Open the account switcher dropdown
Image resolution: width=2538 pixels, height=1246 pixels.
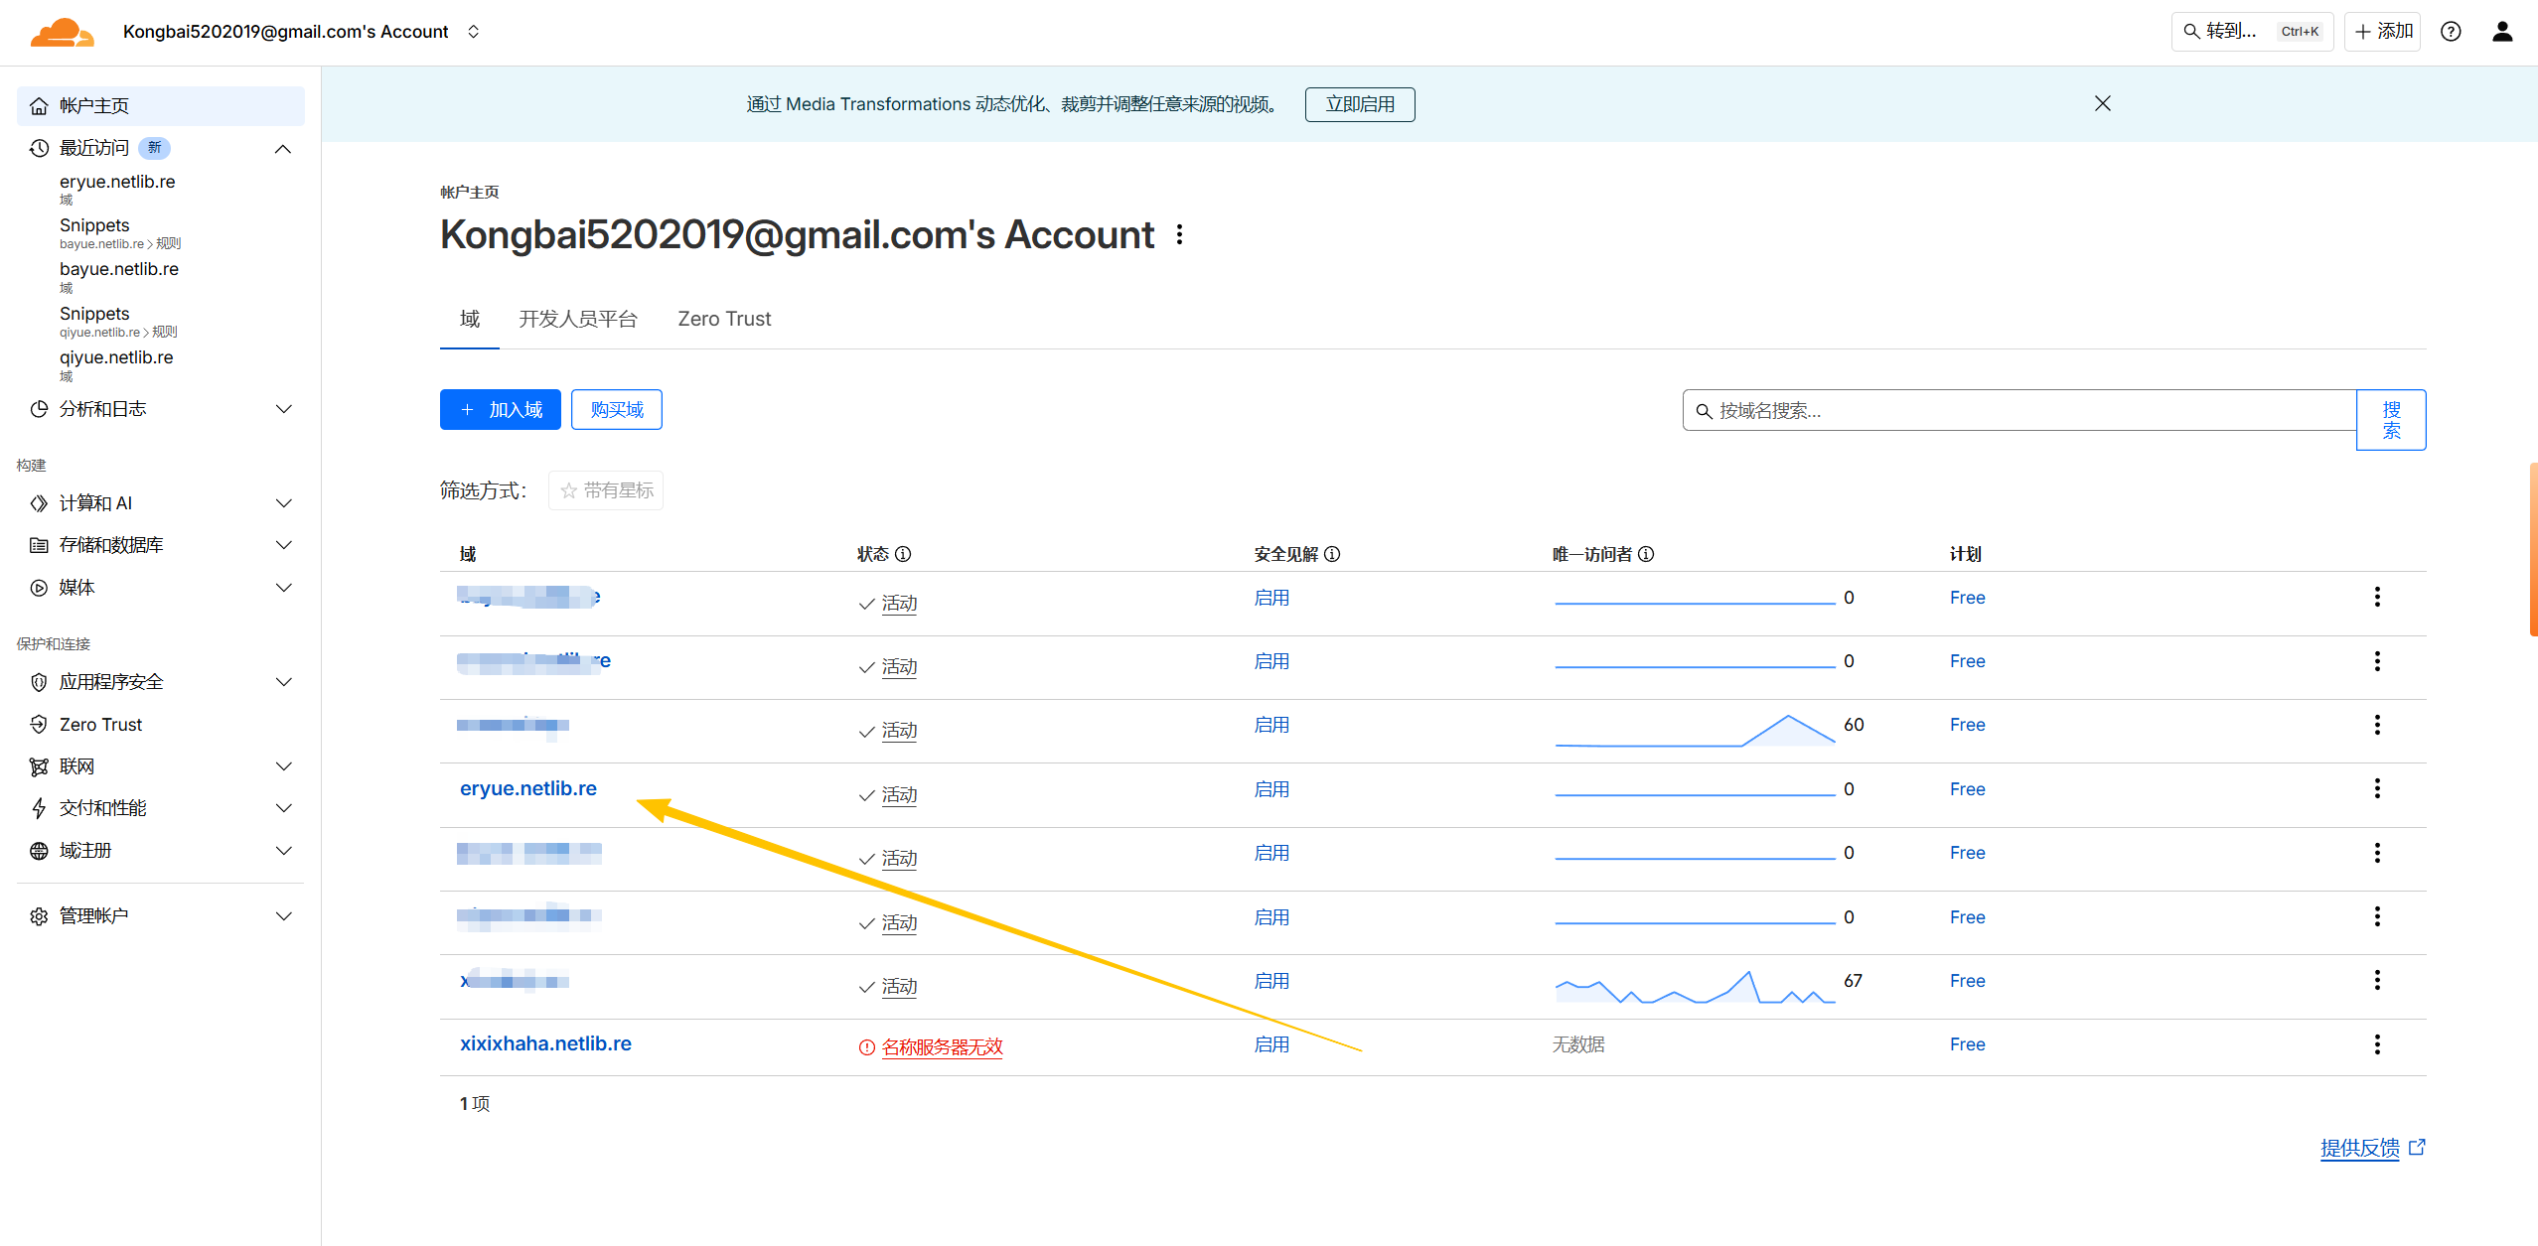[474, 32]
